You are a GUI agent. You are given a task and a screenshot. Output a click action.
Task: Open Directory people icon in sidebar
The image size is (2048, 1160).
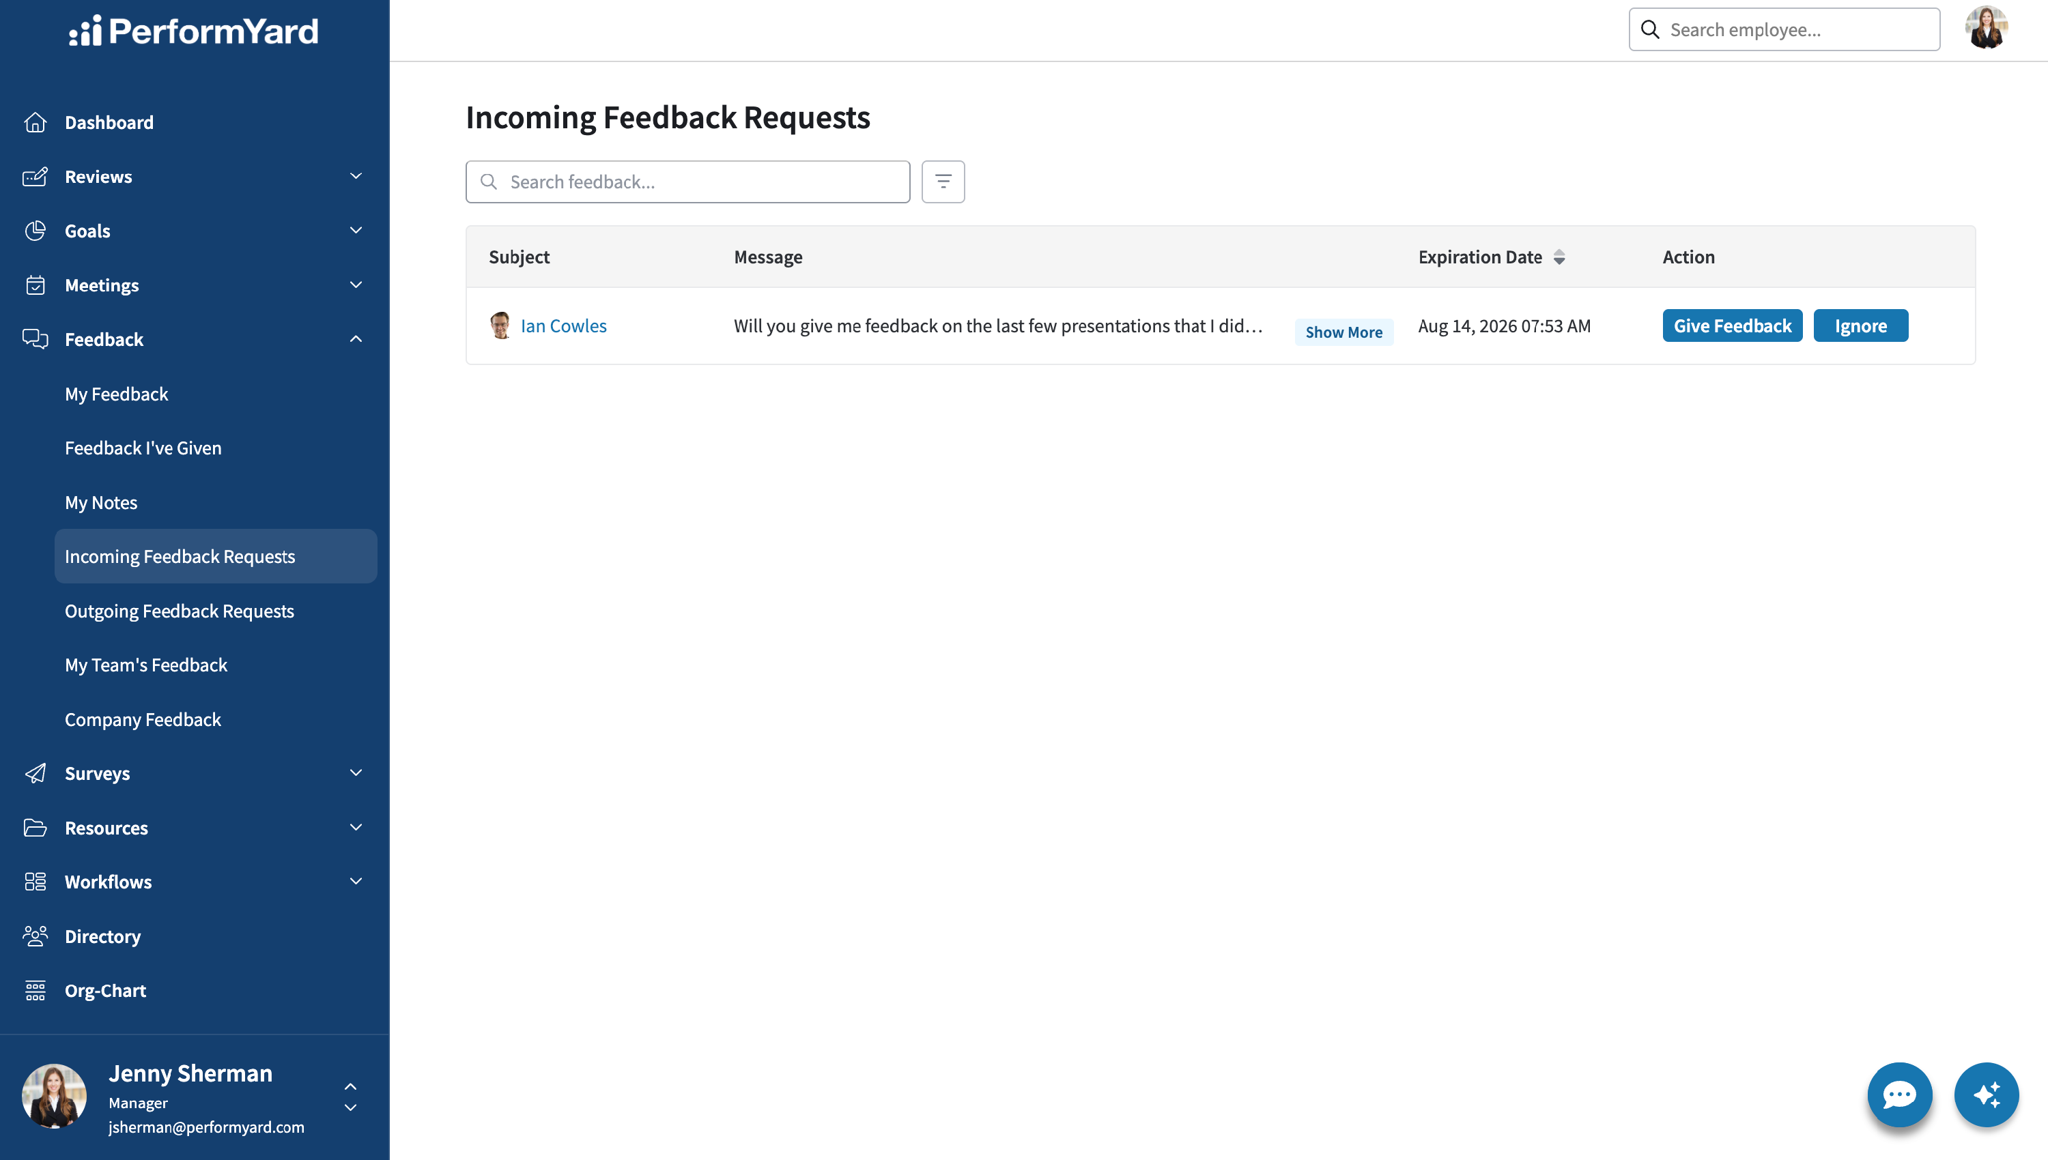(35, 936)
